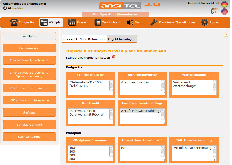Open the Telefonbuch clipboard icon
The width and height of the screenshot is (232, 165).
tap(98, 23)
